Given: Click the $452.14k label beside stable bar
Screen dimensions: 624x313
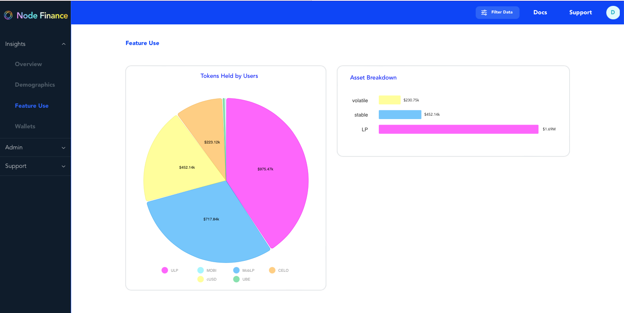Looking at the screenshot, I should click(432, 114).
